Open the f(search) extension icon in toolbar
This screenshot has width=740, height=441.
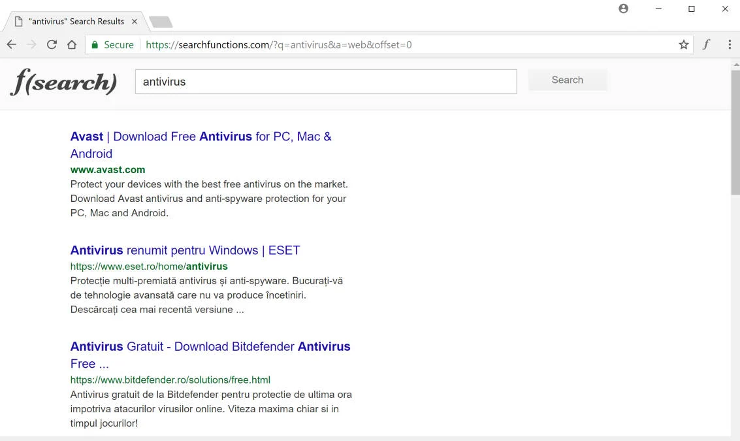(x=706, y=44)
